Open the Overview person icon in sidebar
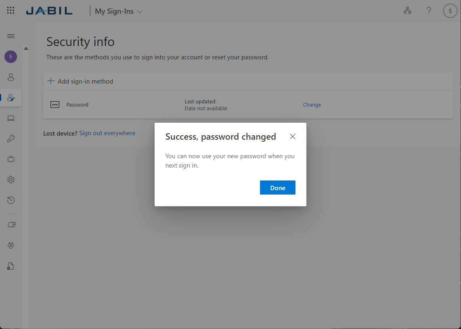Screen dimensions: 461x329 (x=11, y=77)
